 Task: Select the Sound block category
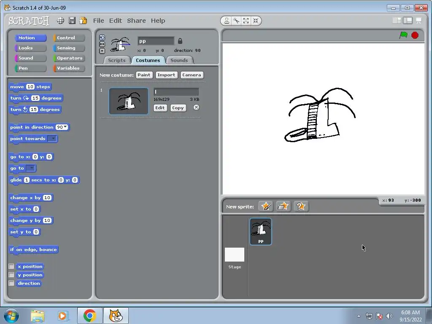tap(30, 58)
